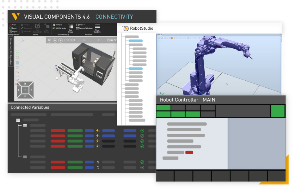Open the settings gear dropdown in simulation controls
The width and height of the screenshot is (295, 191).
click(49, 39)
